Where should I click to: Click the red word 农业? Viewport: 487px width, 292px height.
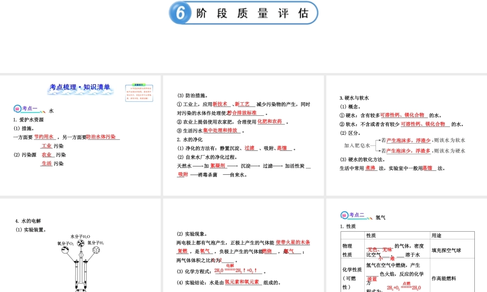click(47, 155)
